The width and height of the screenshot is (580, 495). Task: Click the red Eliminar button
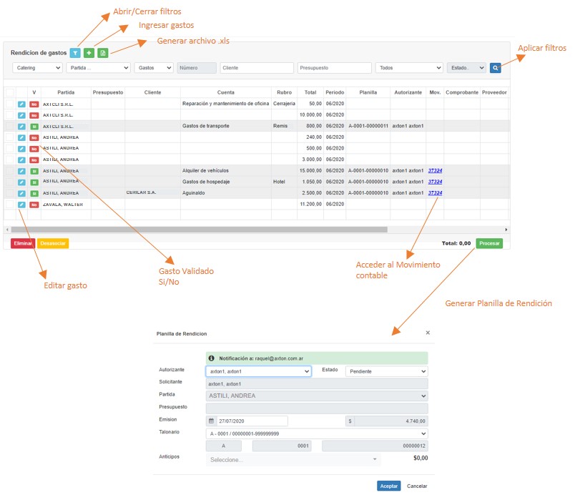click(22, 243)
